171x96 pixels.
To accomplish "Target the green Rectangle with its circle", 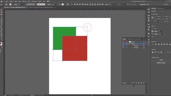I will coord(144,48).
